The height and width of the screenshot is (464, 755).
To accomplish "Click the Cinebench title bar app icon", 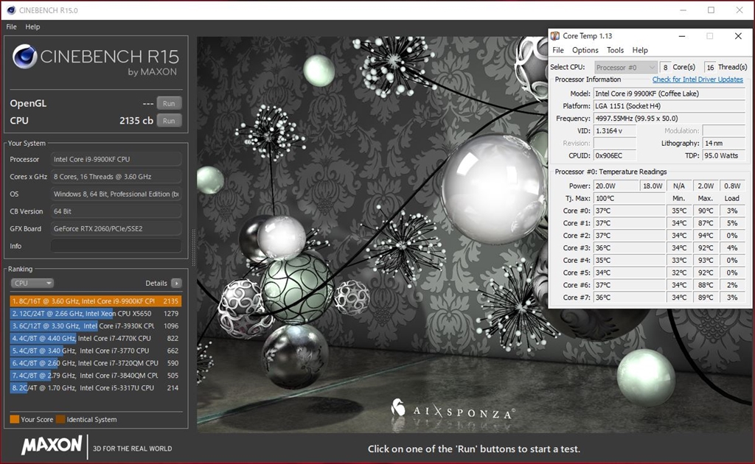I will click(x=10, y=10).
